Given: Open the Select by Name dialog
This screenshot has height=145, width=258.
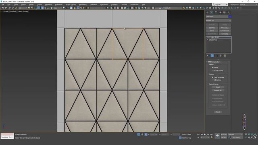Looking at the screenshot, I should coord(32,8).
